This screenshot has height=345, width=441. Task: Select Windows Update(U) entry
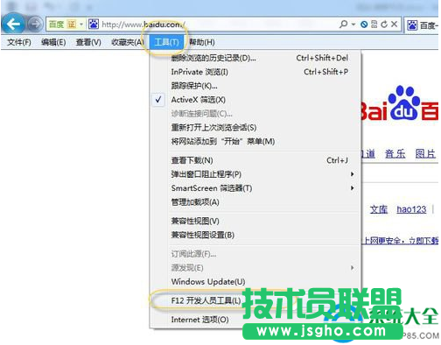coord(255,282)
